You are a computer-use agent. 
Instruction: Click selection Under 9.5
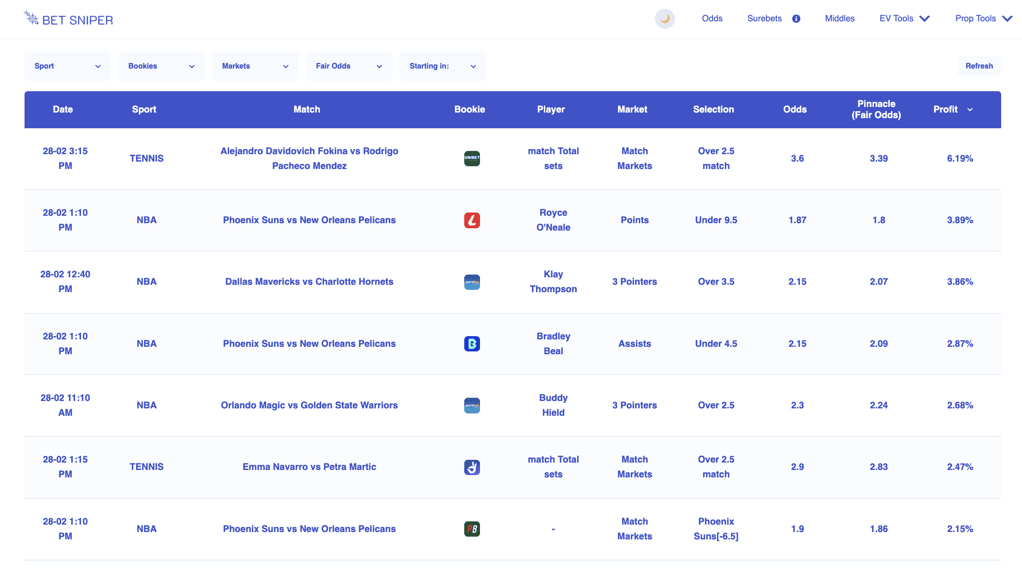coord(716,220)
